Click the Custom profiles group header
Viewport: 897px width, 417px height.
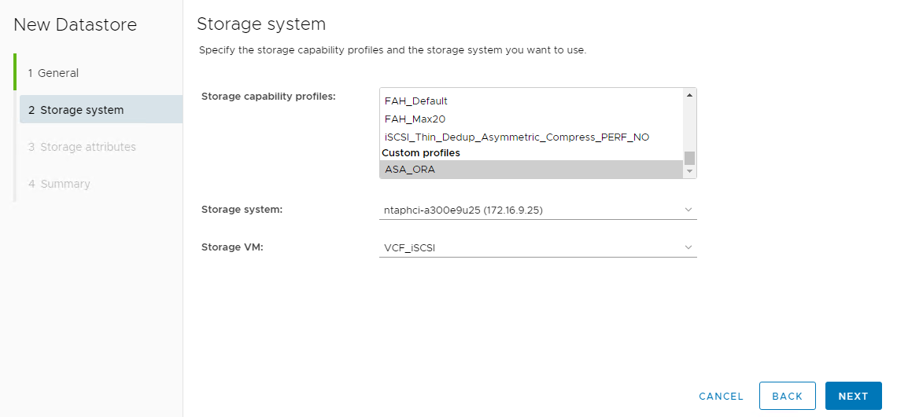tap(421, 152)
